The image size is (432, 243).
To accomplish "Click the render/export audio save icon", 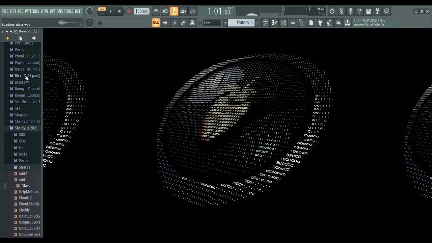I will [x=378, y=11].
